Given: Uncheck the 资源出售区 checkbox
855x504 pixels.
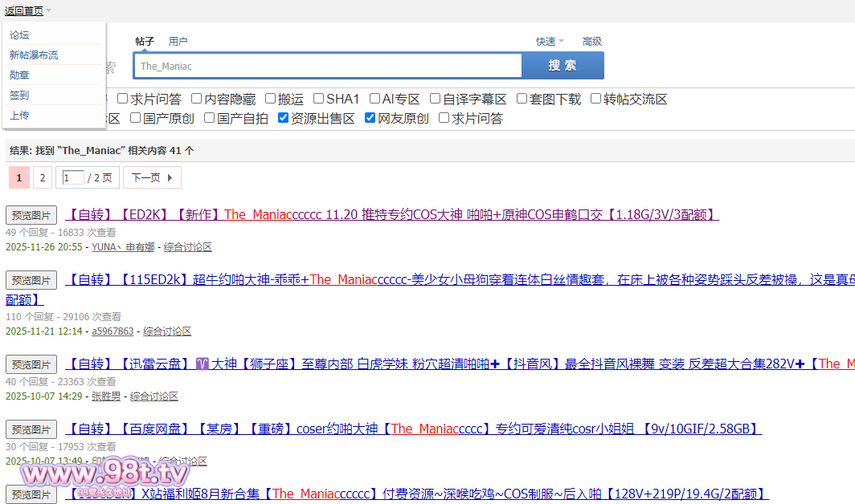Looking at the screenshot, I should (x=284, y=118).
